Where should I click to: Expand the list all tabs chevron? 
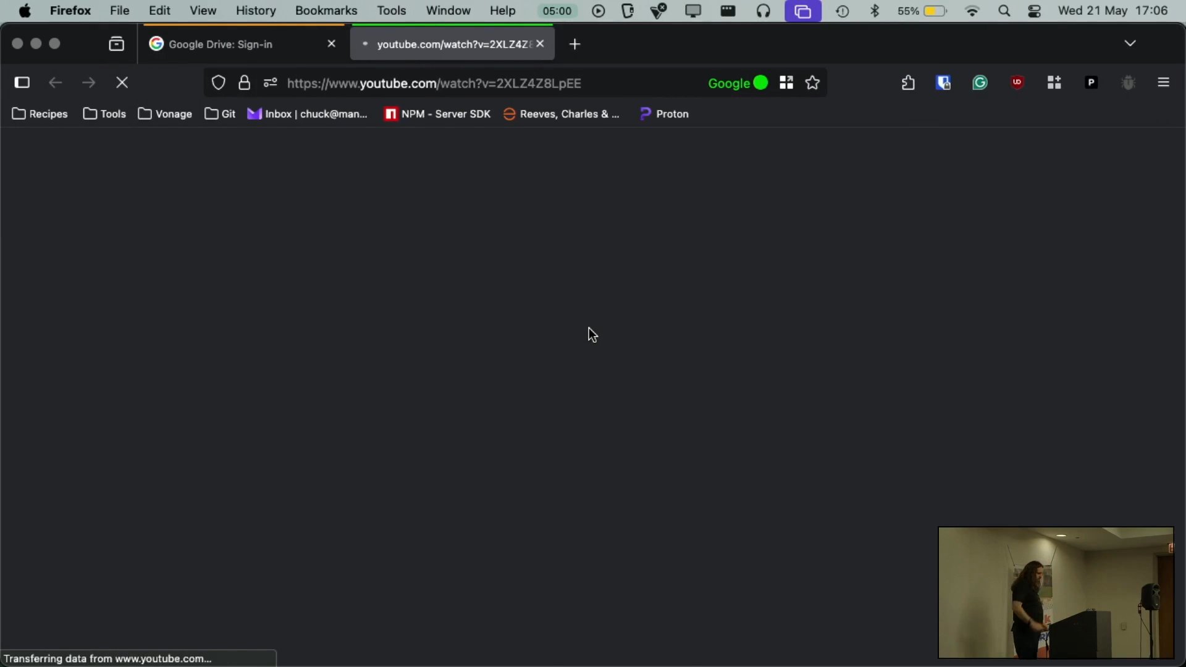pyautogui.click(x=1130, y=44)
